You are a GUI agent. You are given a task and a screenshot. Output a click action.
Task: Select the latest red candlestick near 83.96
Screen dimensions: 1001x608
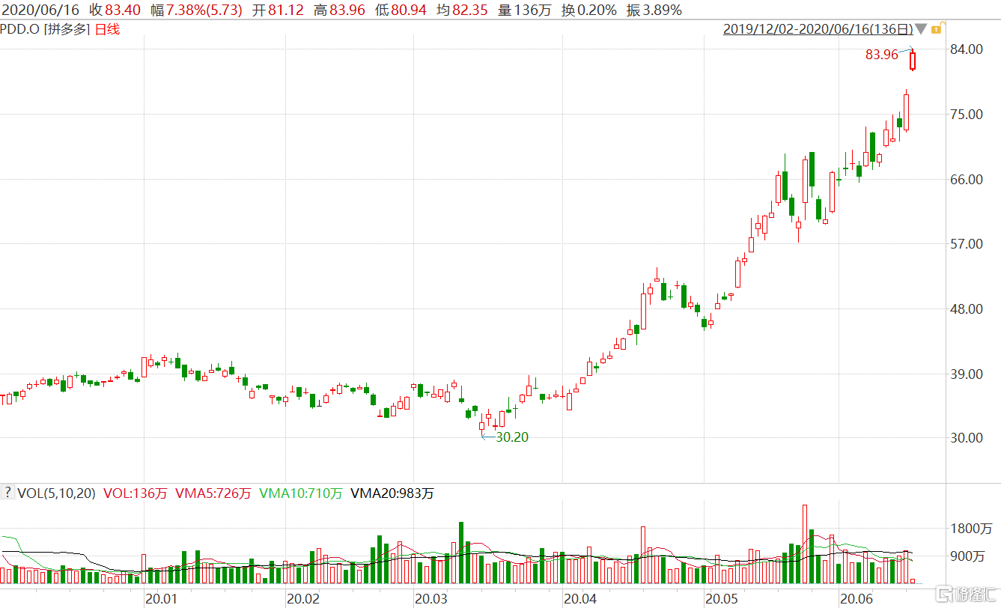tap(913, 61)
